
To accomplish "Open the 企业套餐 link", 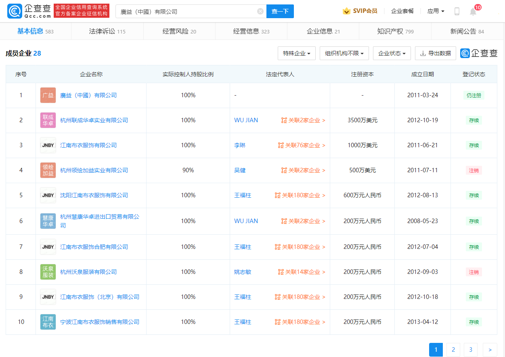I will (x=402, y=11).
